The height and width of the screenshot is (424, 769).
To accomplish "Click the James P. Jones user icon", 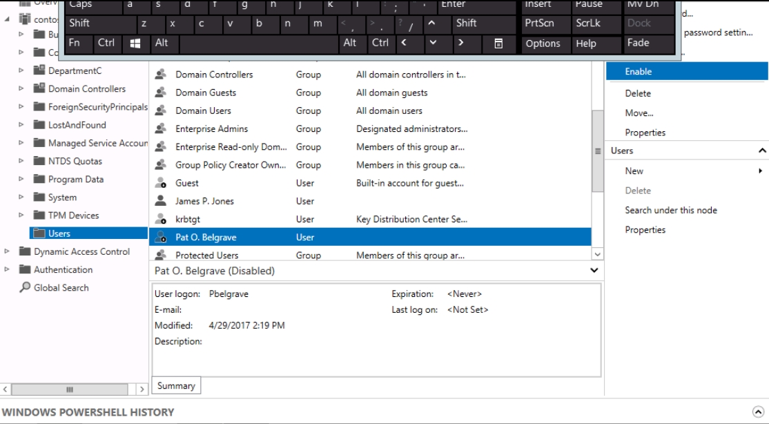I will tap(160, 201).
